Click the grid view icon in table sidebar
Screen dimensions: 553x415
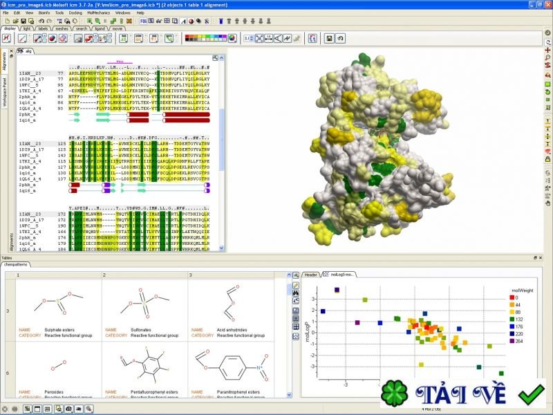coord(296,326)
